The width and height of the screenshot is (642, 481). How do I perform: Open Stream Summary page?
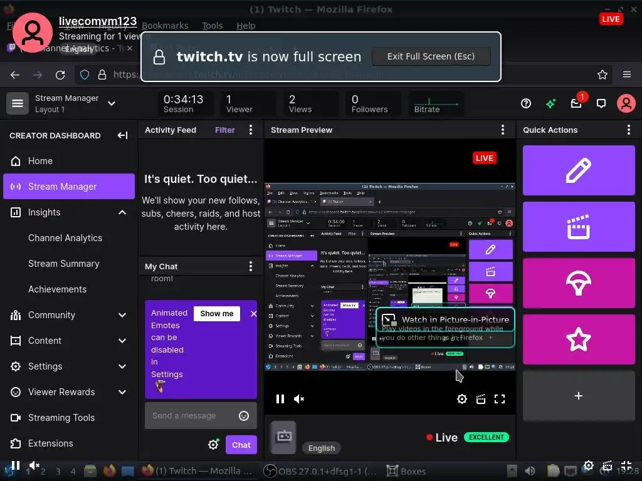[x=64, y=264]
